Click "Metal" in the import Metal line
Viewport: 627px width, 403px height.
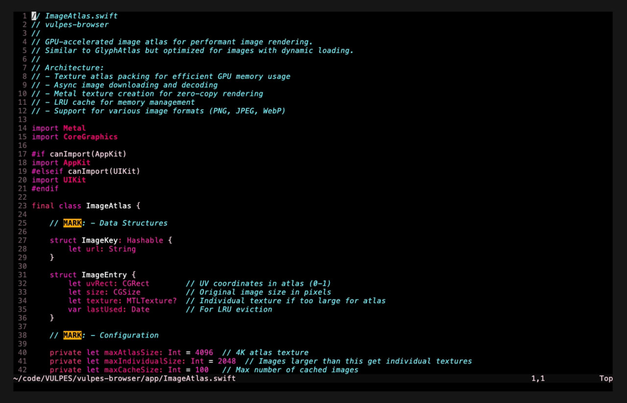click(x=74, y=128)
